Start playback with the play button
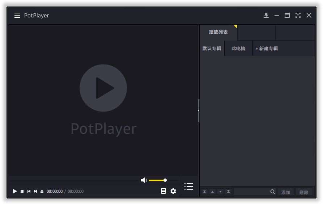Viewport: 323px width, 205px height. click(x=14, y=191)
